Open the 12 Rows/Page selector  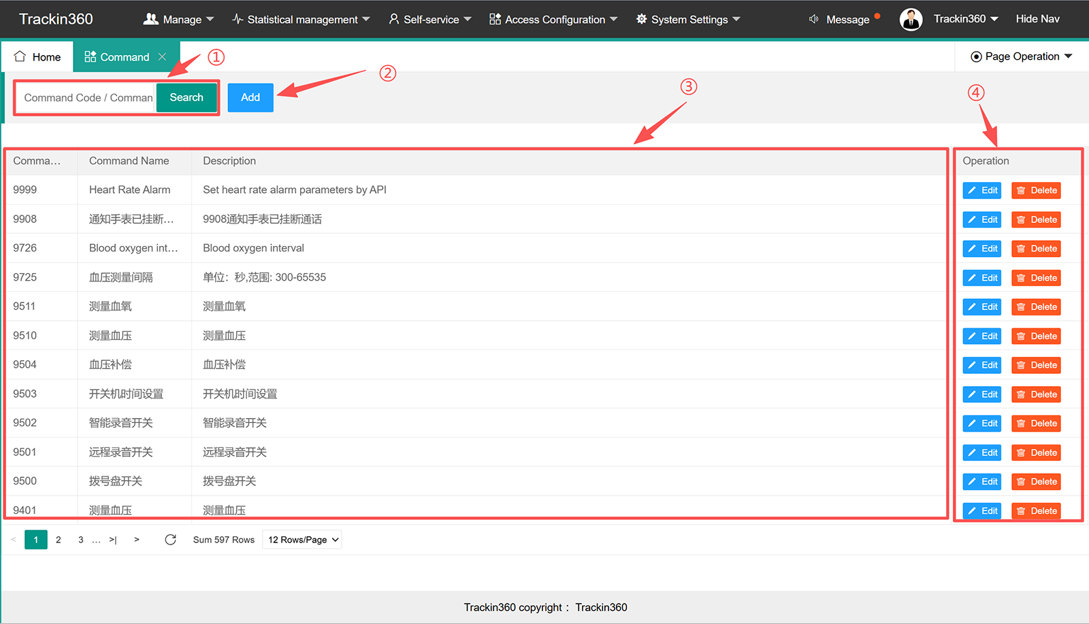point(302,540)
